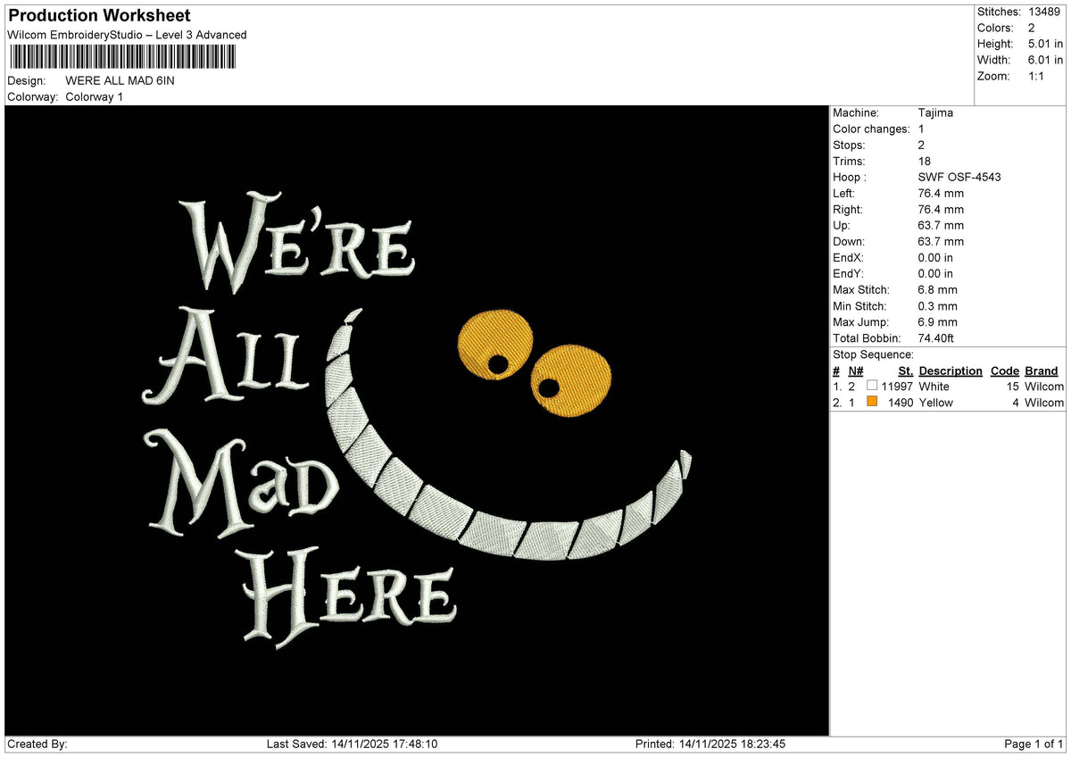
Task: Click the 'Wilcom' brand in Yellow row
Action: click(1043, 403)
